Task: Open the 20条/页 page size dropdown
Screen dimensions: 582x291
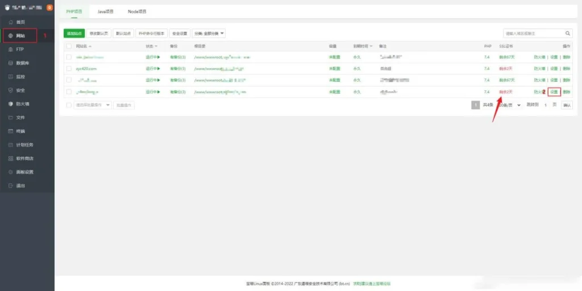Action: 509,105
